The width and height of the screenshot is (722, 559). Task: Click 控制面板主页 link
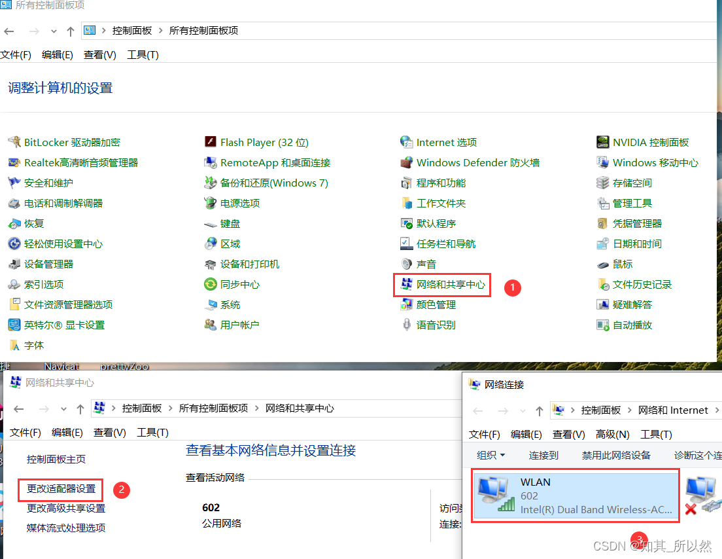pos(56,459)
